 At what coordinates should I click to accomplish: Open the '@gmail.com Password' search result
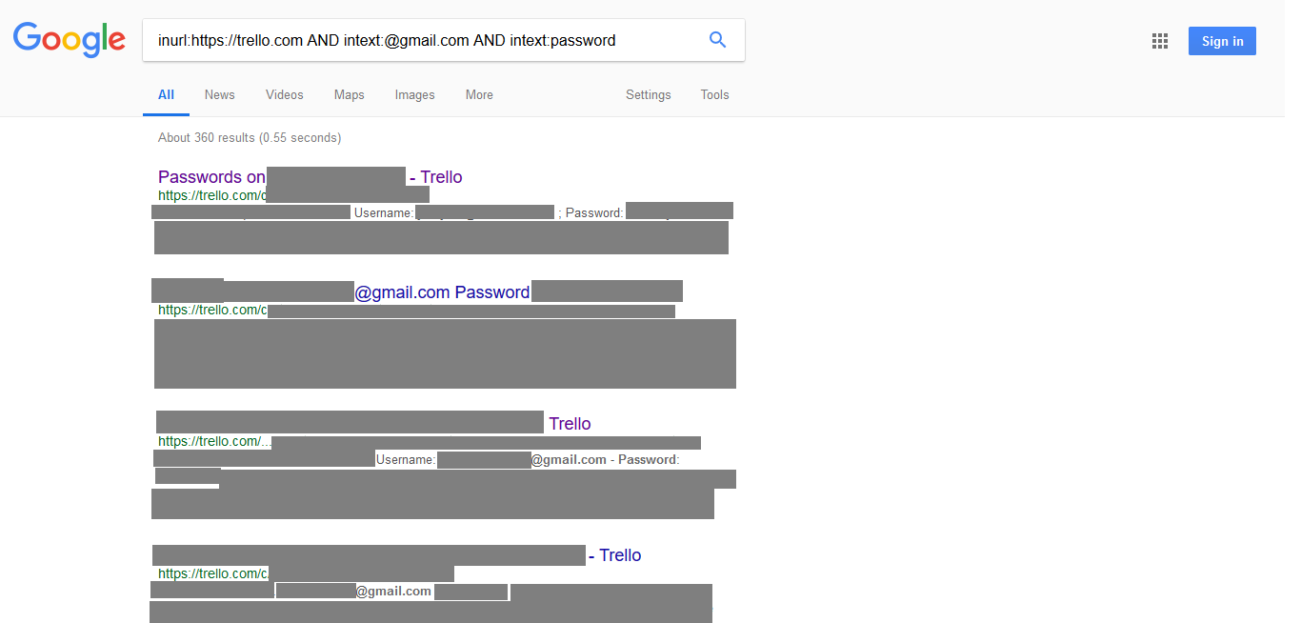click(444, 291)
